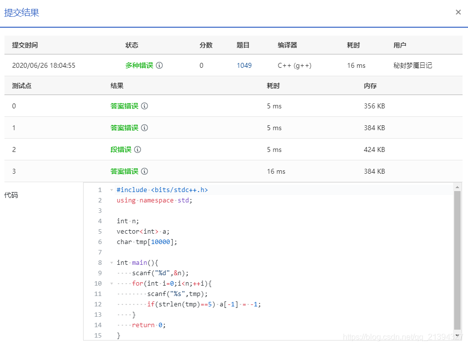The image size is (468, 346).
Task: Click line number 5 in code gutter
Action: (x=100, y=231)
